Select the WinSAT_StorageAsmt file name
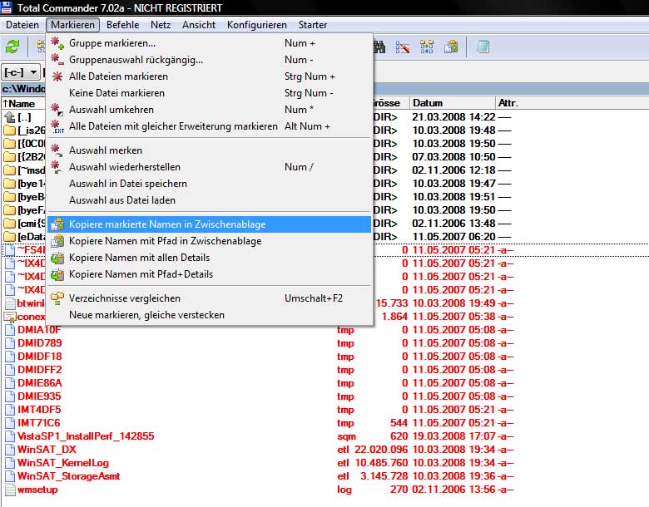Image resolution: width=649 pixels, height=507 pixels. click(x=68, y=476)
